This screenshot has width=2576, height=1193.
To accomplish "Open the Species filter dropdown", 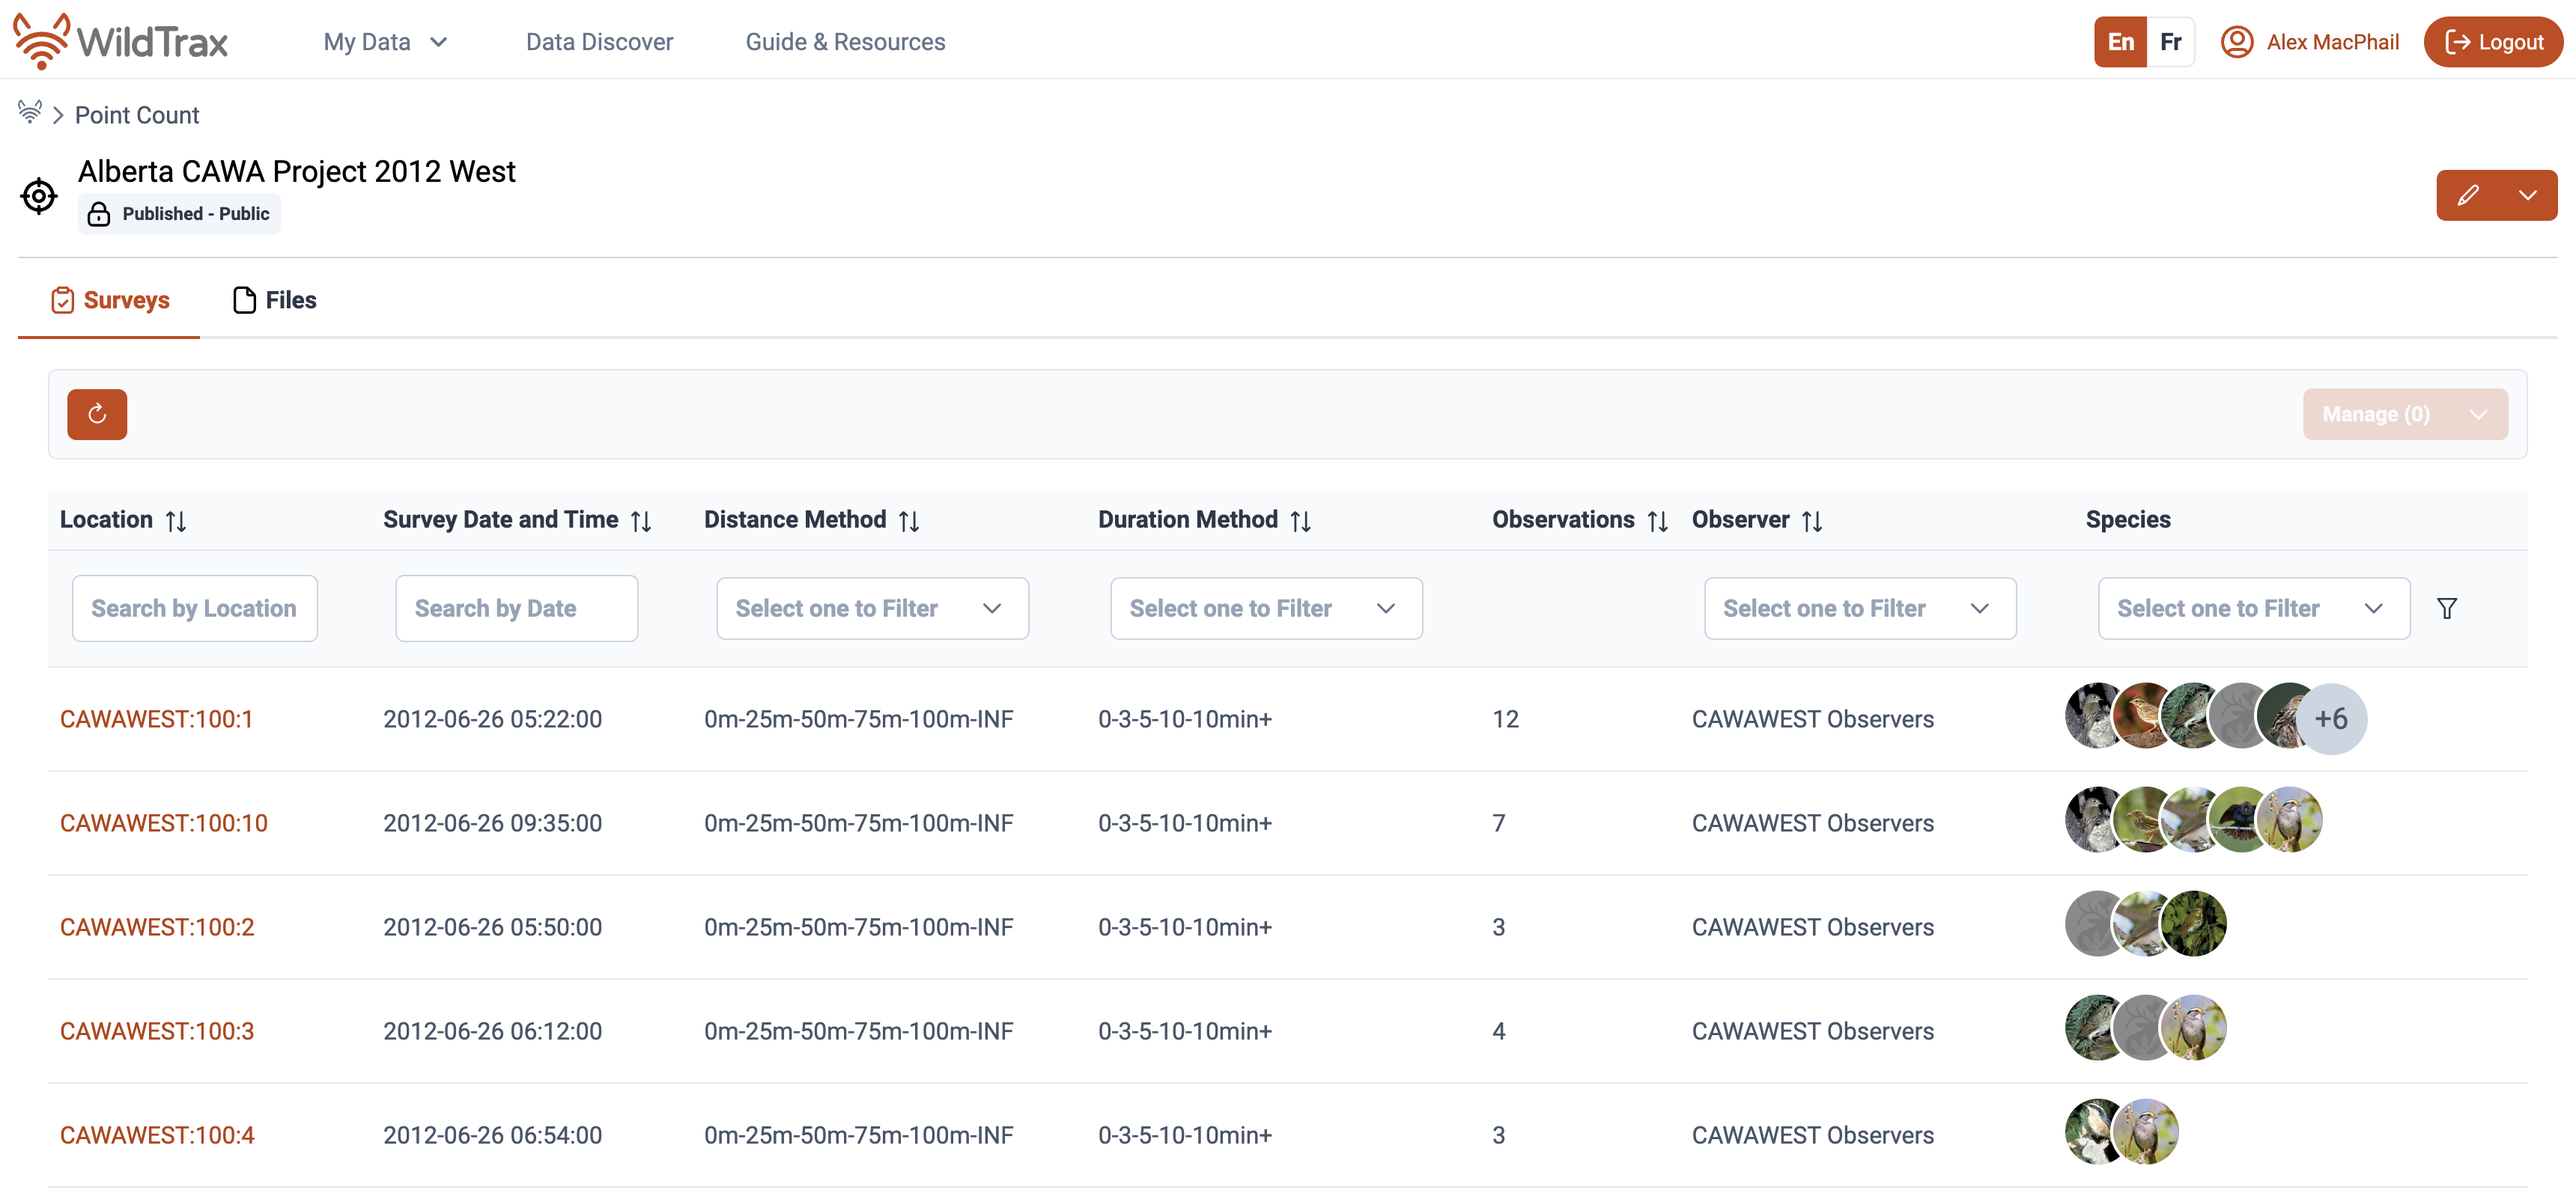I will [x=2254, y=608].
